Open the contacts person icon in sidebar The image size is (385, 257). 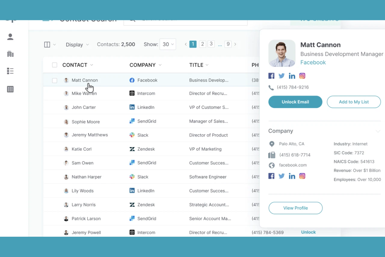[10, 37]
